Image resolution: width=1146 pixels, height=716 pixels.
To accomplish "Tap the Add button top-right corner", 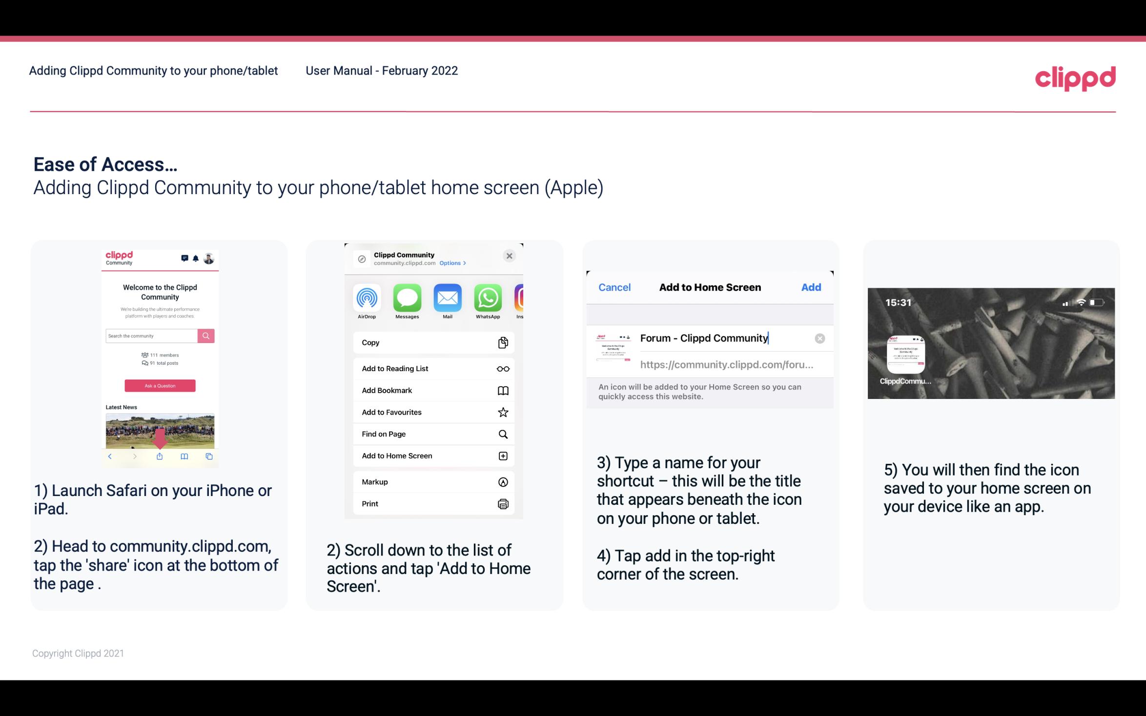I will click(x=811, y=287).
